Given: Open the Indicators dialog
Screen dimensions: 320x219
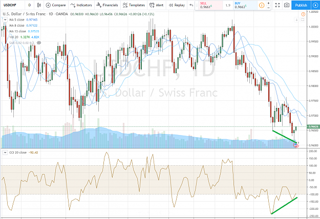Looking at the screenshot, I should click(81, 5).
